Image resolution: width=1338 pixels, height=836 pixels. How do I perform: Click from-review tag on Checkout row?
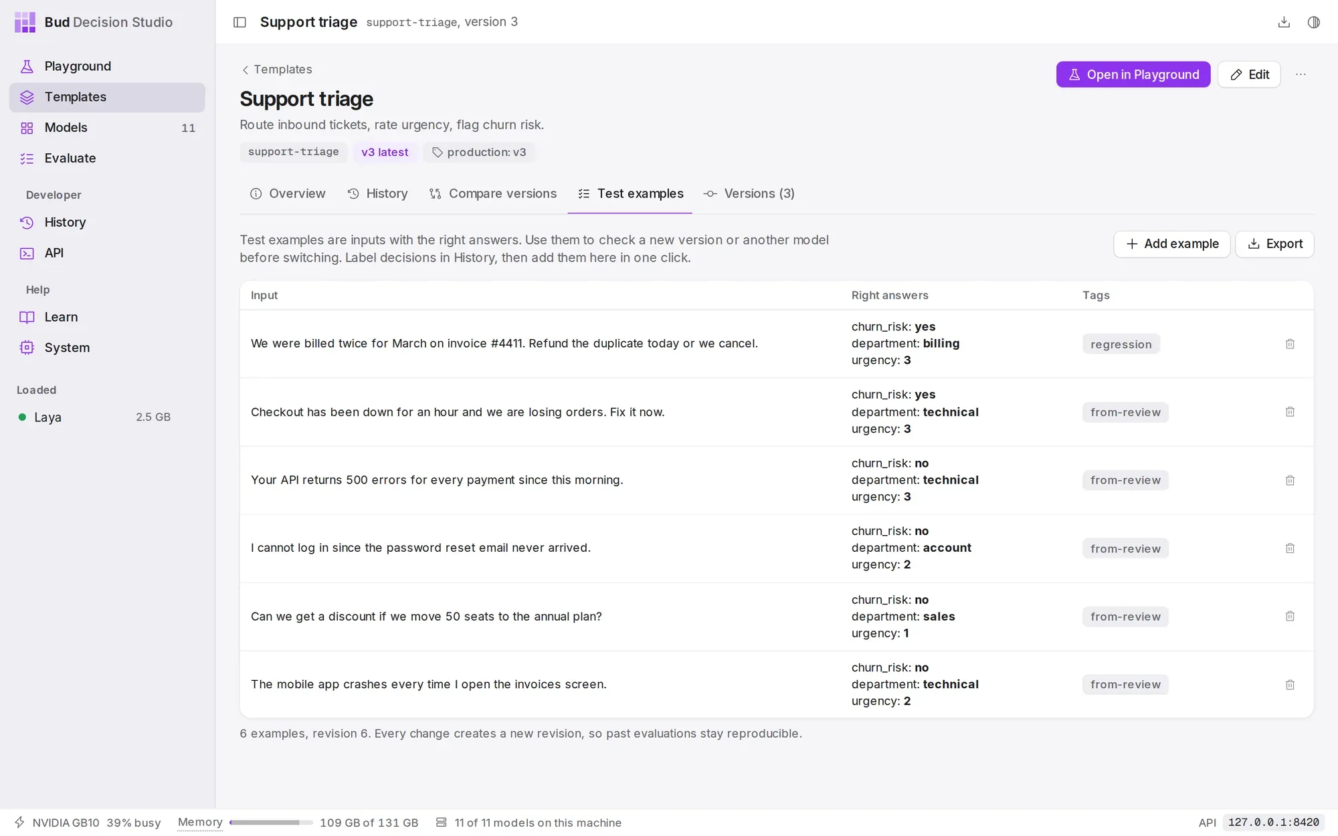(x=1125, y=413)
